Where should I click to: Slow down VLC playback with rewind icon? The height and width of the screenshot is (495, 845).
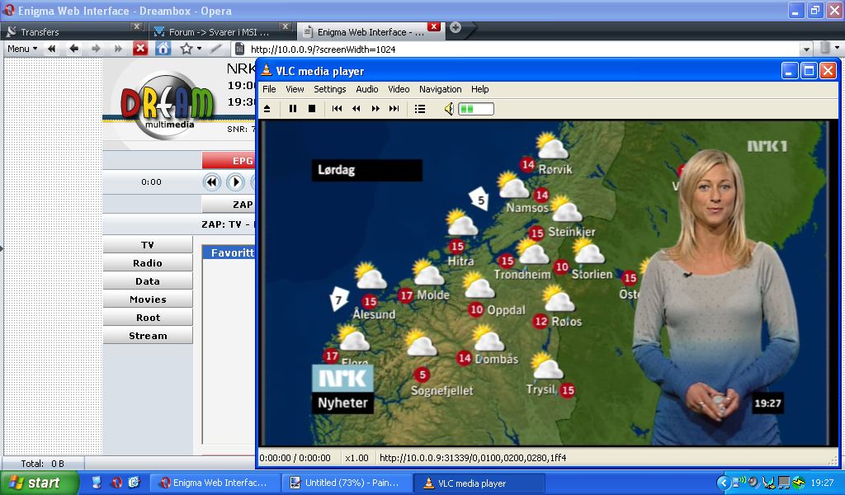click(356, 109)
